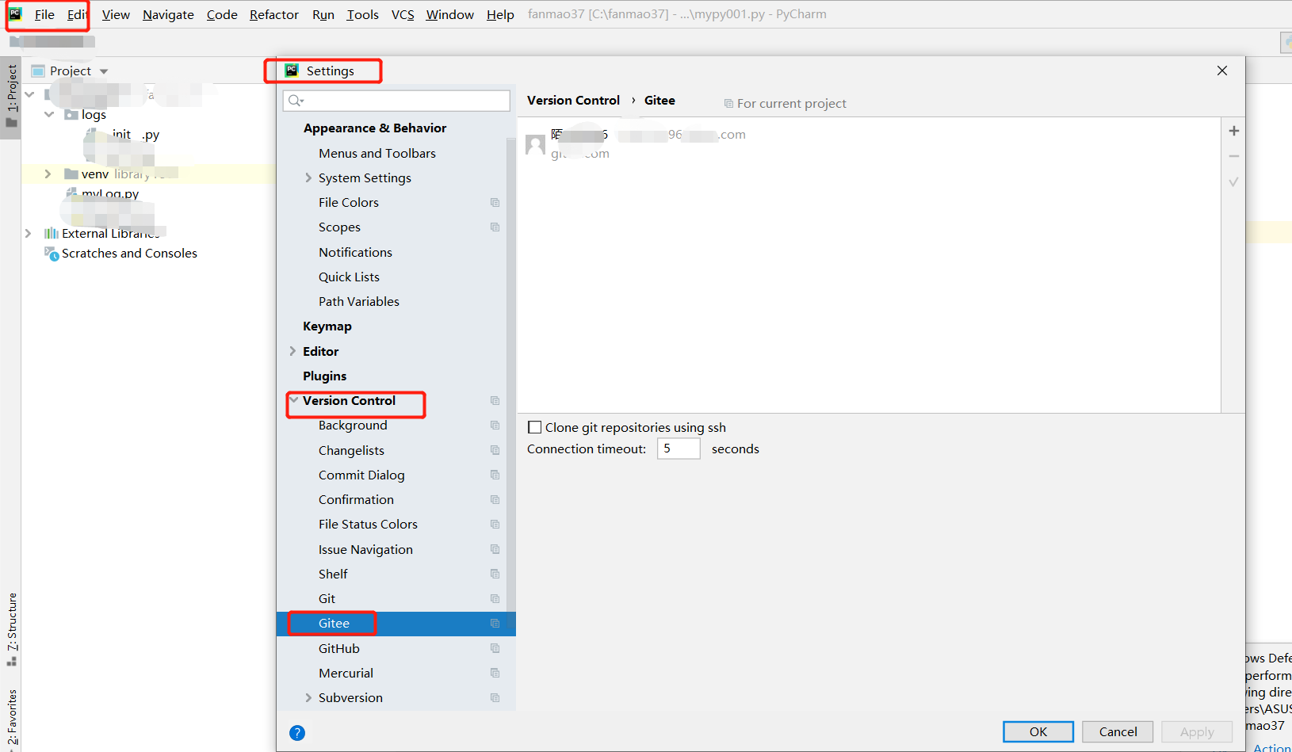The width and height of the screenshot is (1292, 752).
Task: Open the 7: Structure tool window tab
Action: pos(11,629)
